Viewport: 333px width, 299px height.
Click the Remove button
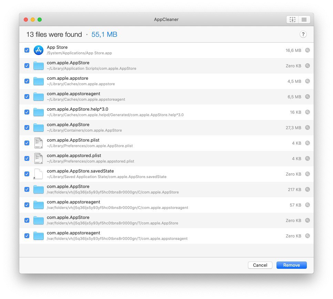click(291, 265)
